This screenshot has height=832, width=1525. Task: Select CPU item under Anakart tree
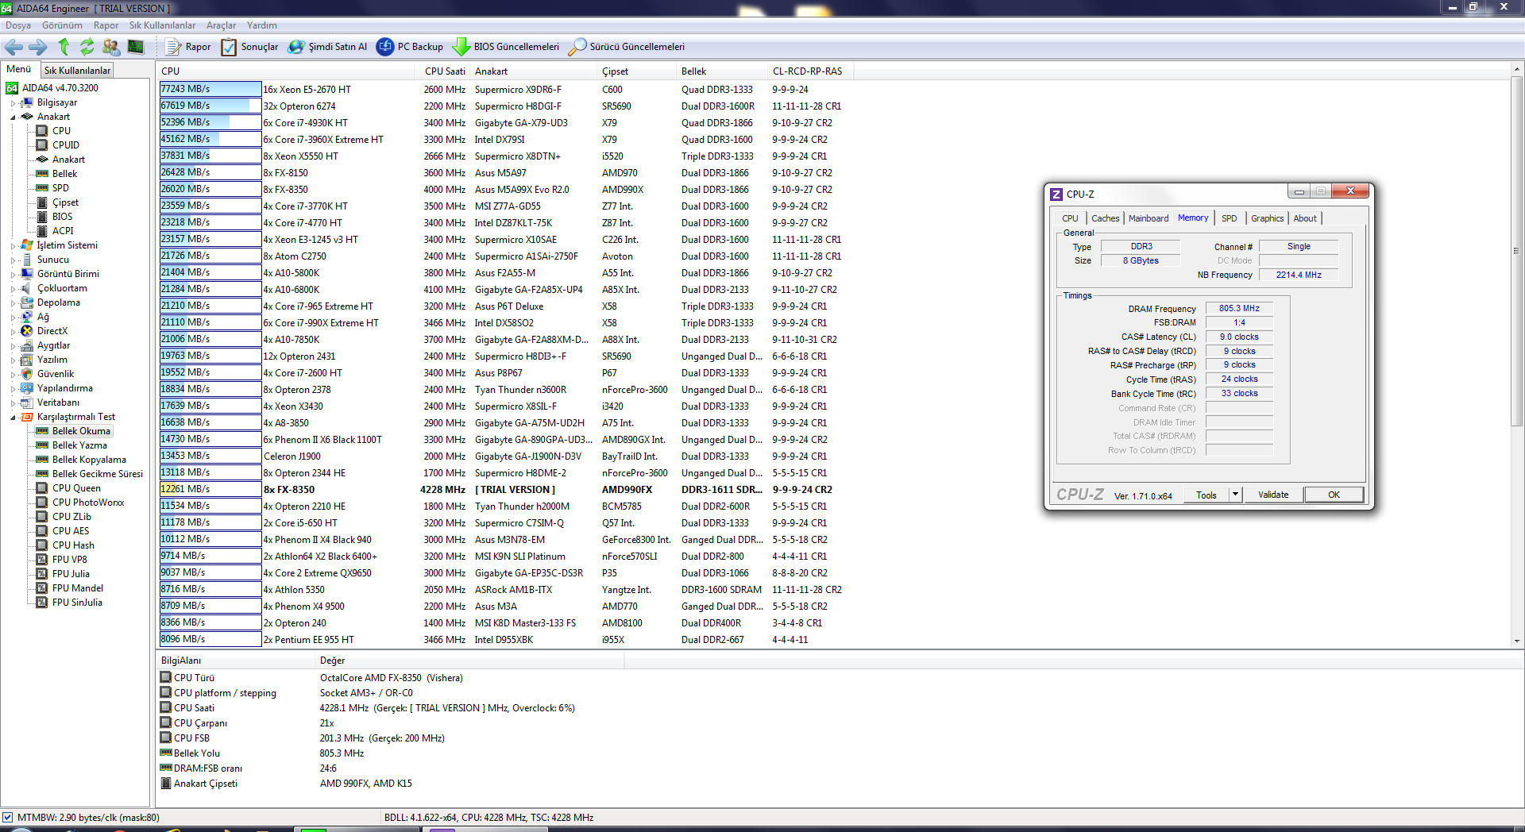pos(61,131)
